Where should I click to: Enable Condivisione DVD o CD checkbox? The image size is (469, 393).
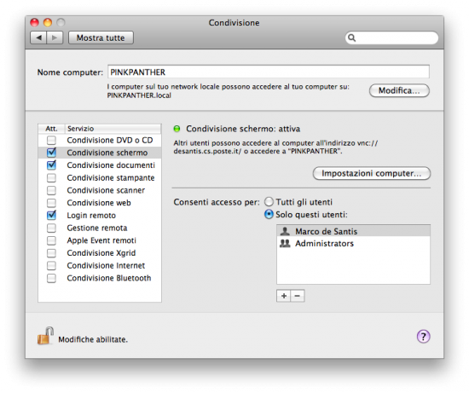pos(51,140)
